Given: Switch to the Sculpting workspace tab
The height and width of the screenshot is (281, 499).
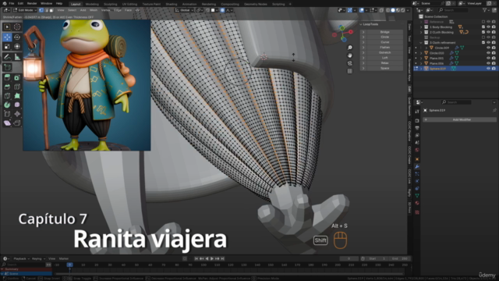Looking at the screenshot, I should coord(110,4).
